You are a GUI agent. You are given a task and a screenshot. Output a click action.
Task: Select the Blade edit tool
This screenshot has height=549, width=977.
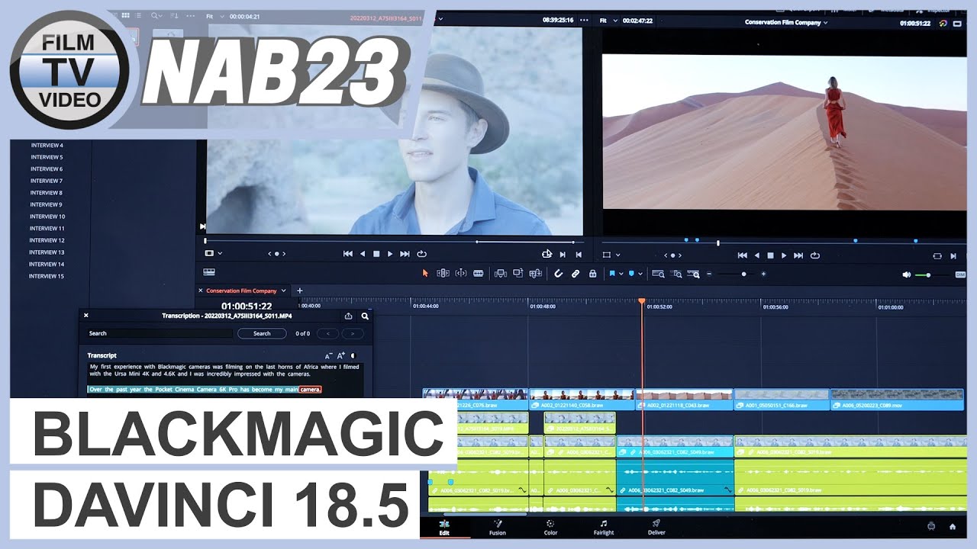479,273
